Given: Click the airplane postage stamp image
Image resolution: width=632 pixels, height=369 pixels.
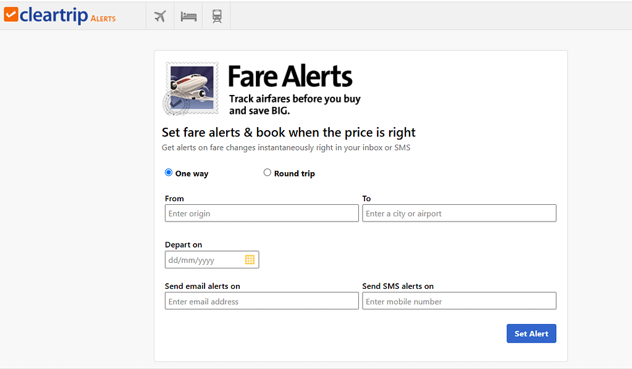Looking at the screenshot, I should tap(190, 88).
